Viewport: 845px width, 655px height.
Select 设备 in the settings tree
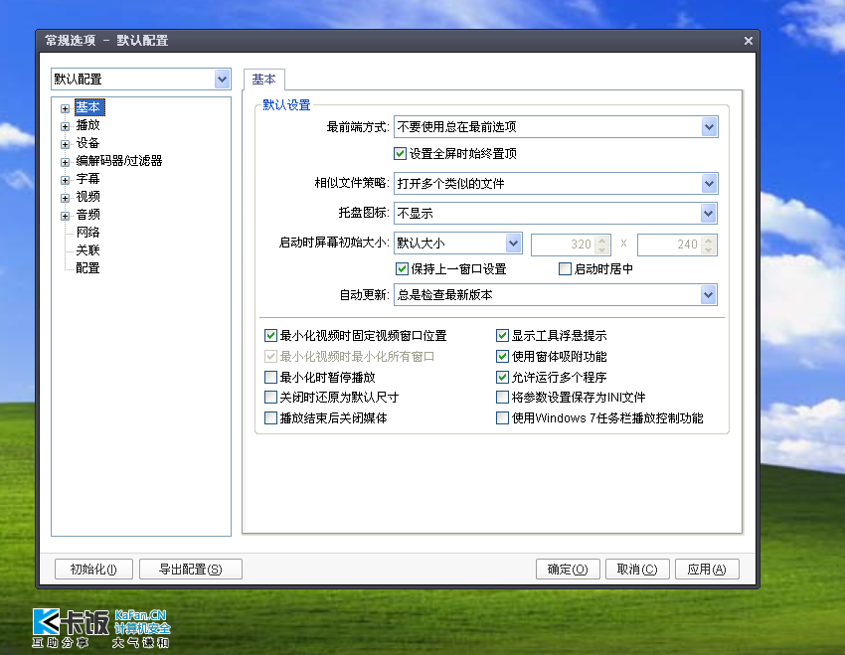pos(87,143)
